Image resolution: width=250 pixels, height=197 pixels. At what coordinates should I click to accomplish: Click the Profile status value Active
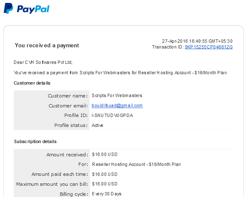[97, 125]
